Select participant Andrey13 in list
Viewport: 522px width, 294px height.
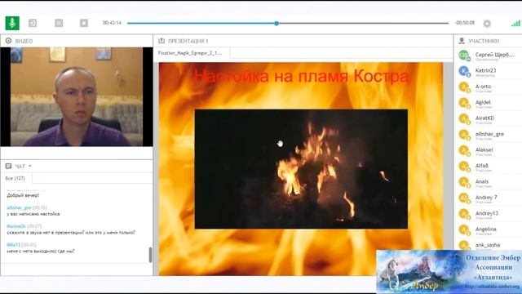488,214
